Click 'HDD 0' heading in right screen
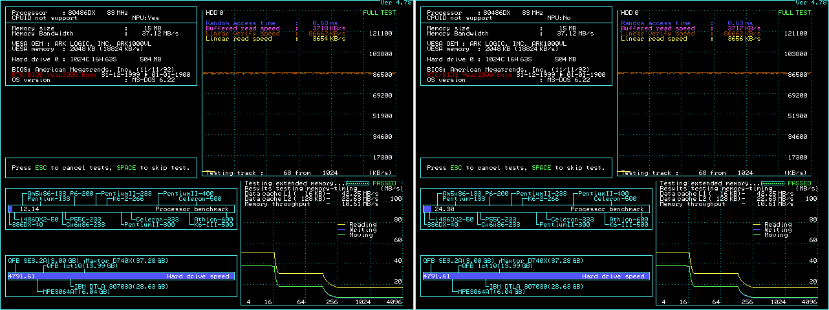829x310 pixels. (630, 13)
